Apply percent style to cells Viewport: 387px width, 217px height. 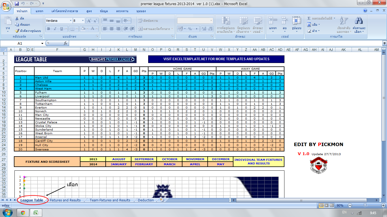click(x=190, y=29)
